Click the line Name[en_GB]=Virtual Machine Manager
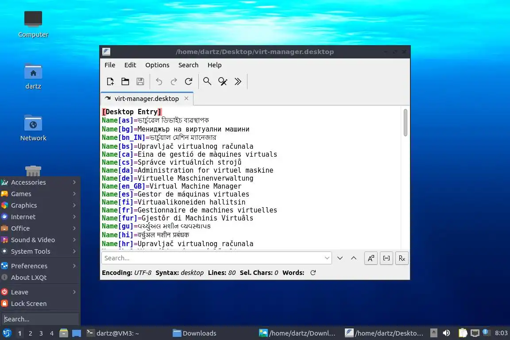Viewport: 510px width, 340px height. [171, 186]
